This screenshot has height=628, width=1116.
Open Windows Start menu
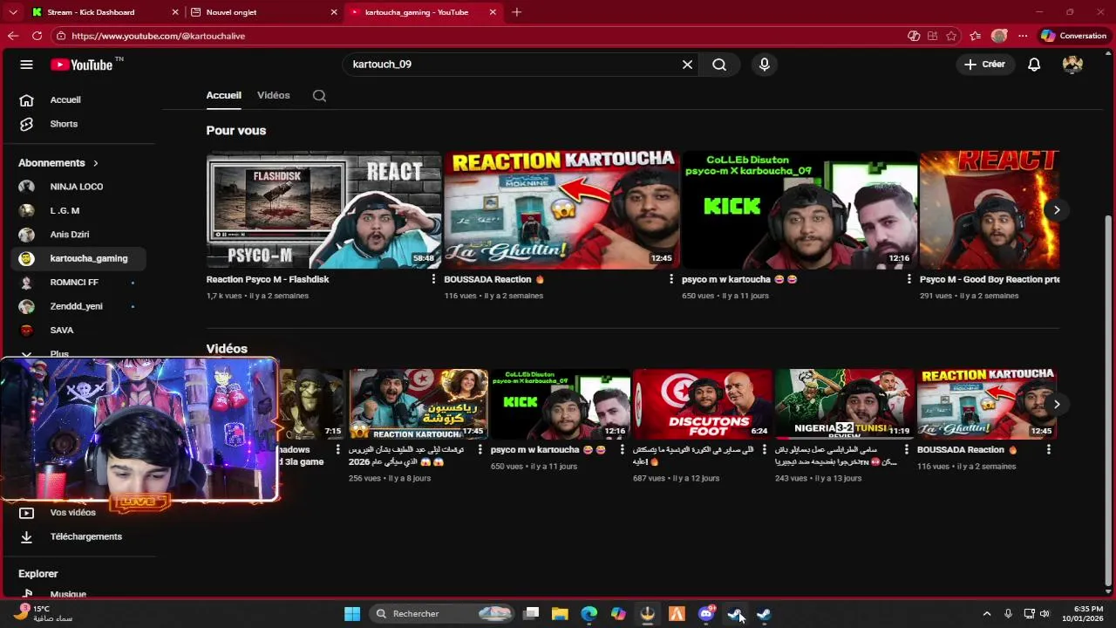pyautogui.click(x=352, y=614)
